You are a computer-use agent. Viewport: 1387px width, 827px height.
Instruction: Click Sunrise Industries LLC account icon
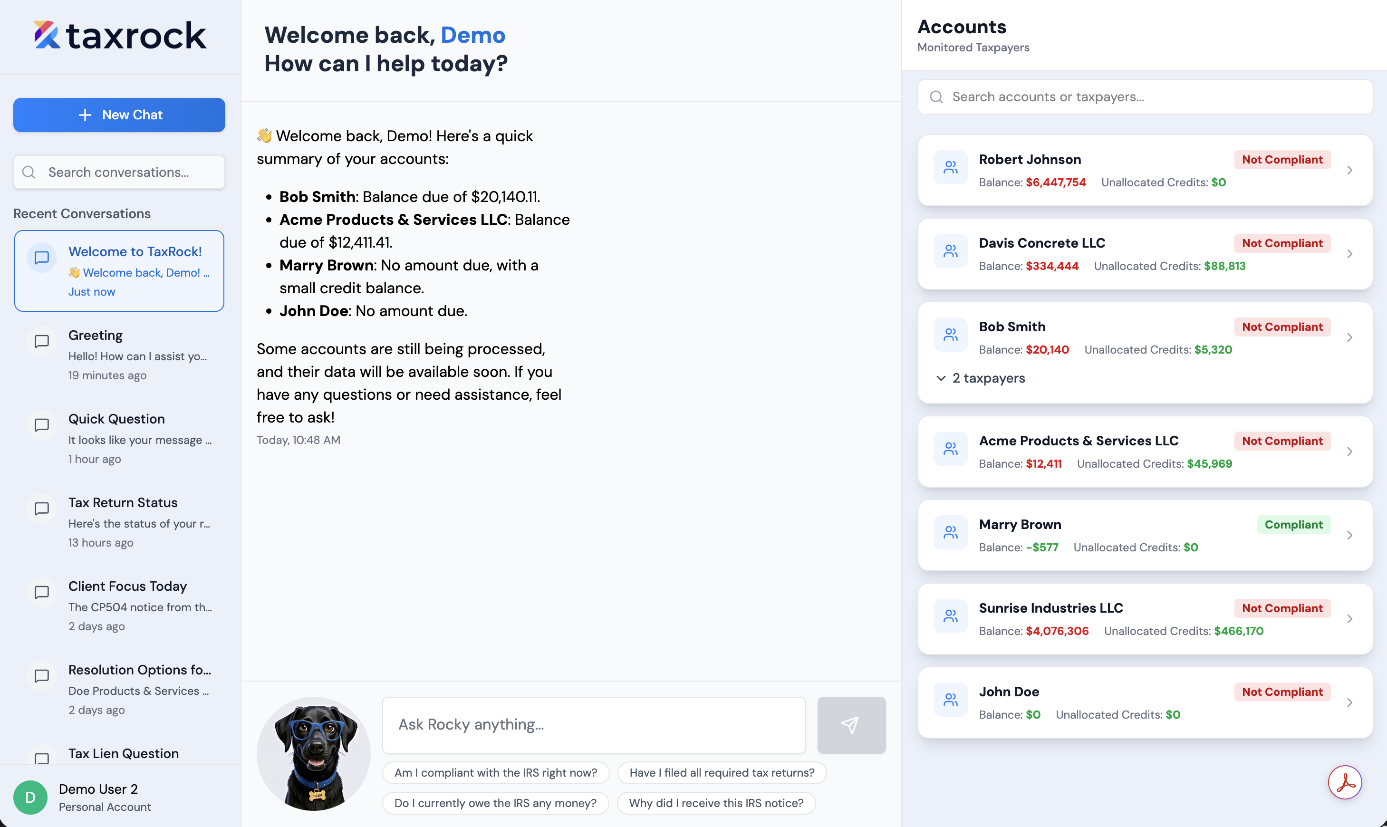pos(951,616)
